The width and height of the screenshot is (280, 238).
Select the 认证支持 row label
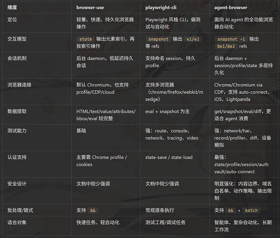pyautogui.click(x=17, y=157)
